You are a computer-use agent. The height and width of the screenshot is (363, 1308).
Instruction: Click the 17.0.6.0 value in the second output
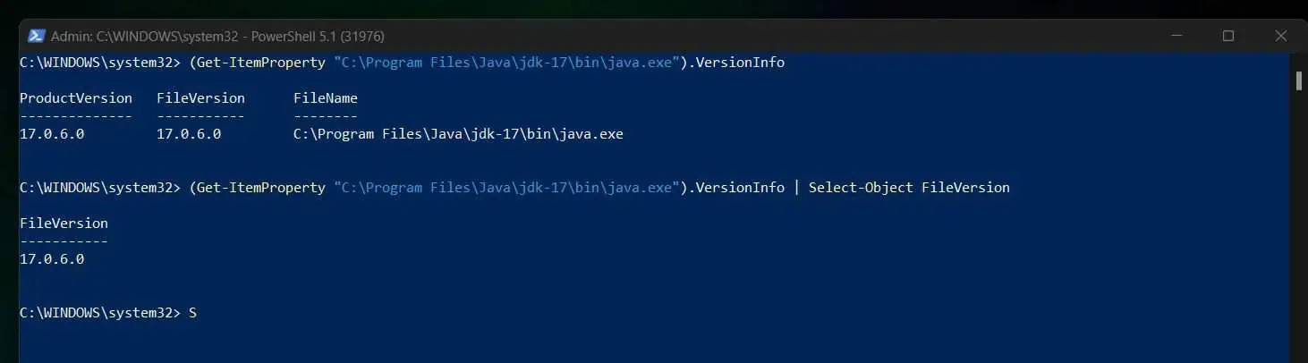point(52,259)
